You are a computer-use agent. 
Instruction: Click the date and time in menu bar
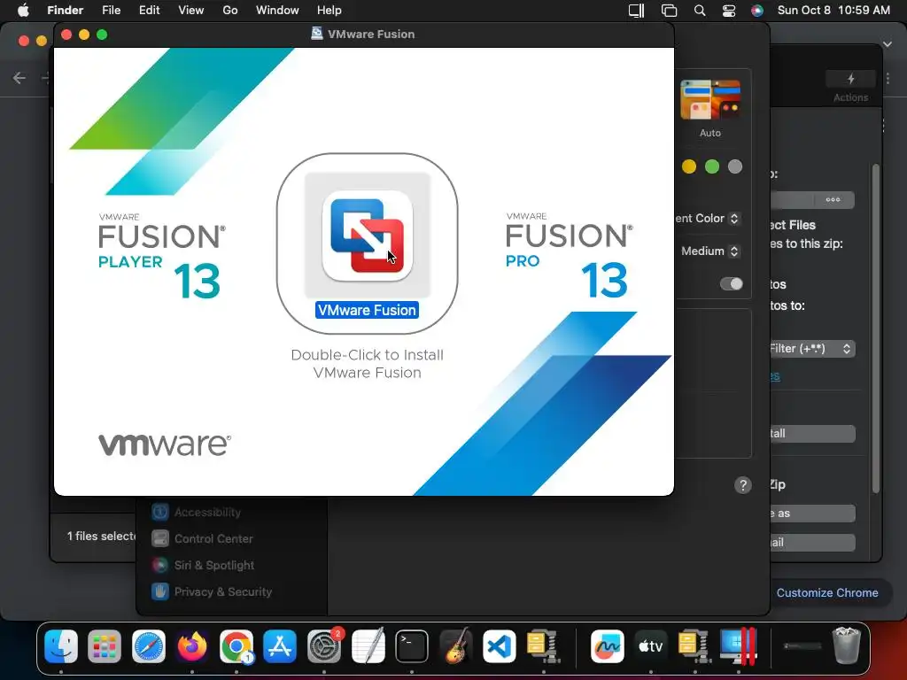point(833,10)
